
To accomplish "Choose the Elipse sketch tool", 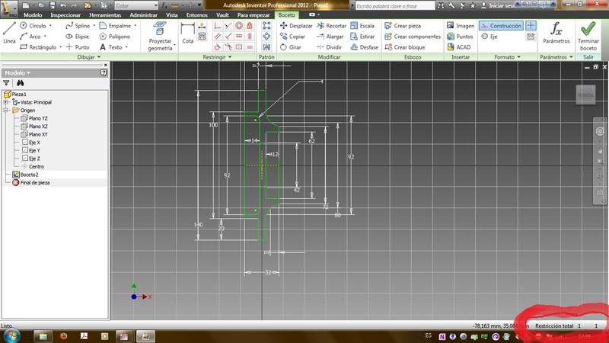I will [75, 36].
